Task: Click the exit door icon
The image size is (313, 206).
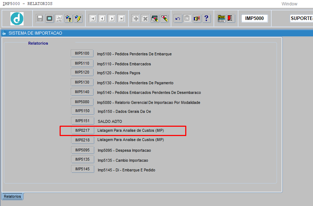Action: (231, 19)
